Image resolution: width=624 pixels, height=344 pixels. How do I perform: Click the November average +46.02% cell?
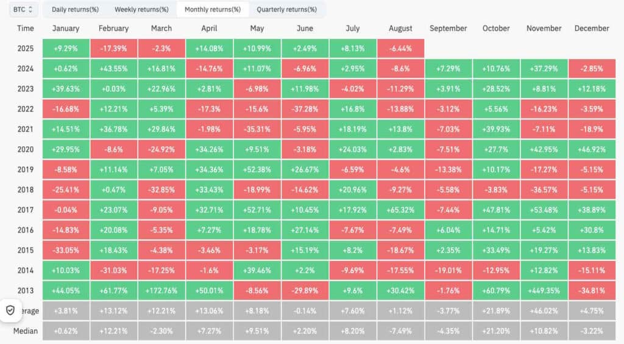point(544,311)
